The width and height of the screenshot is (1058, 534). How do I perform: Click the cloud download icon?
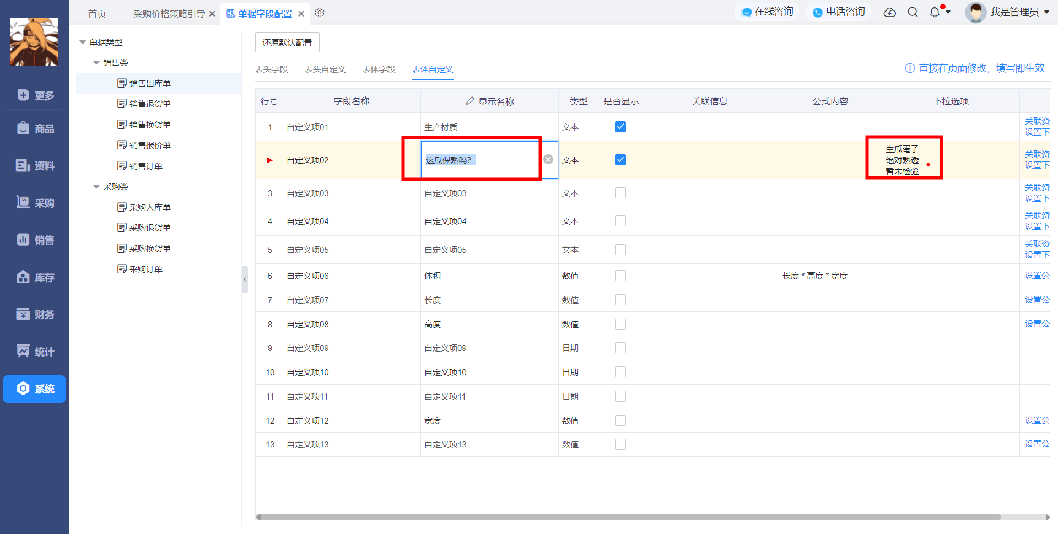coord(890,12)
